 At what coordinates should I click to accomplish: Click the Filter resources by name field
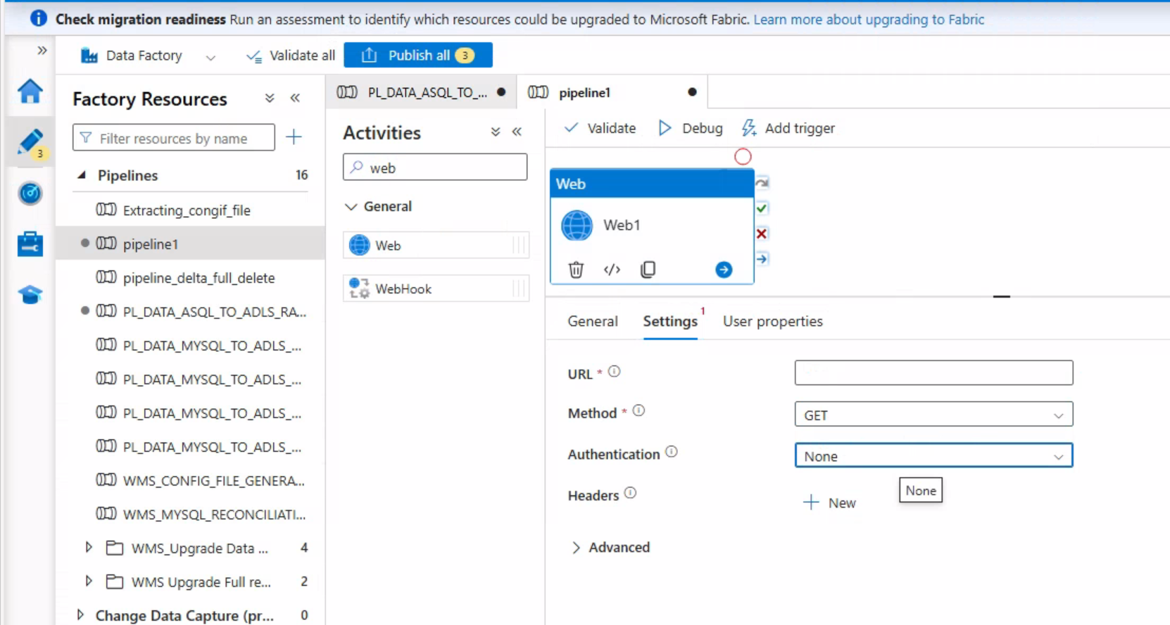pos(174,137)
